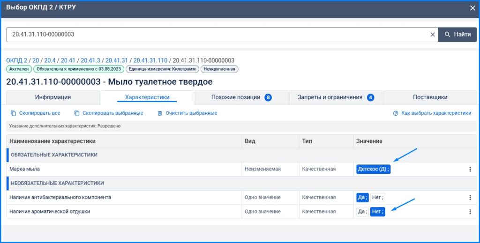This screenshot has height=243, width=480.
Task: Click the Неукрупненная badge
Action: [219, 69]
